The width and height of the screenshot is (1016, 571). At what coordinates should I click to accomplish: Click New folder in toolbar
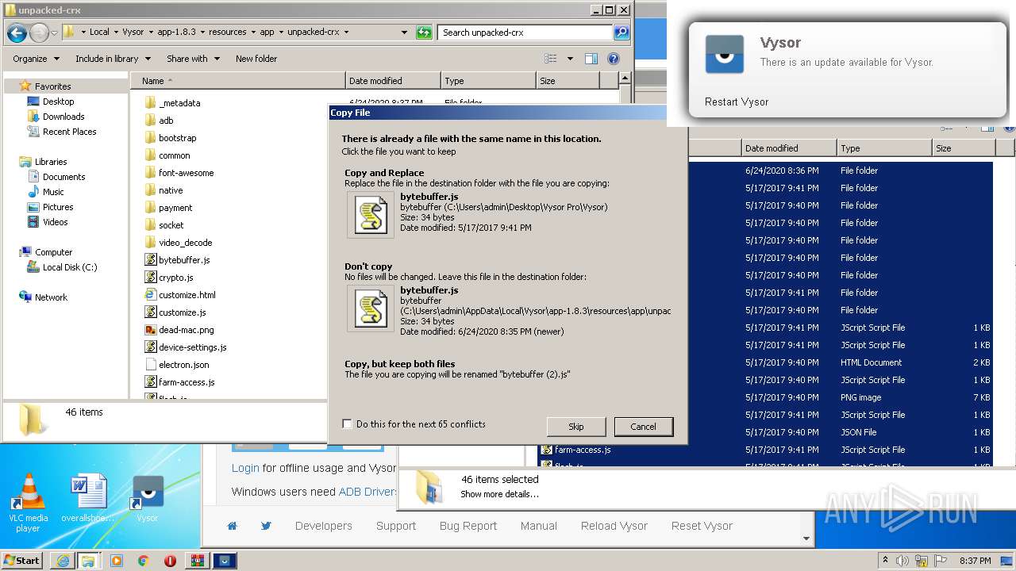point(256,59)
